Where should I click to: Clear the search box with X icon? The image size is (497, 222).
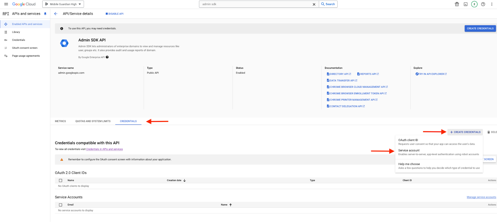coord(314,4)
